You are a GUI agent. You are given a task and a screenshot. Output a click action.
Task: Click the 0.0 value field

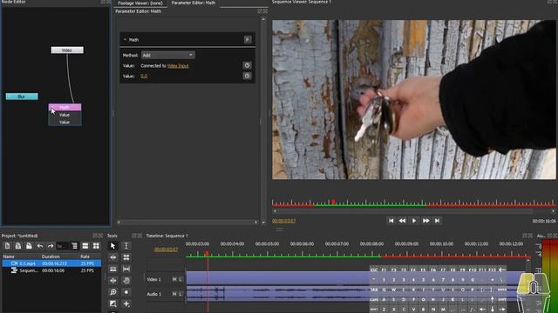click(144, 76)
